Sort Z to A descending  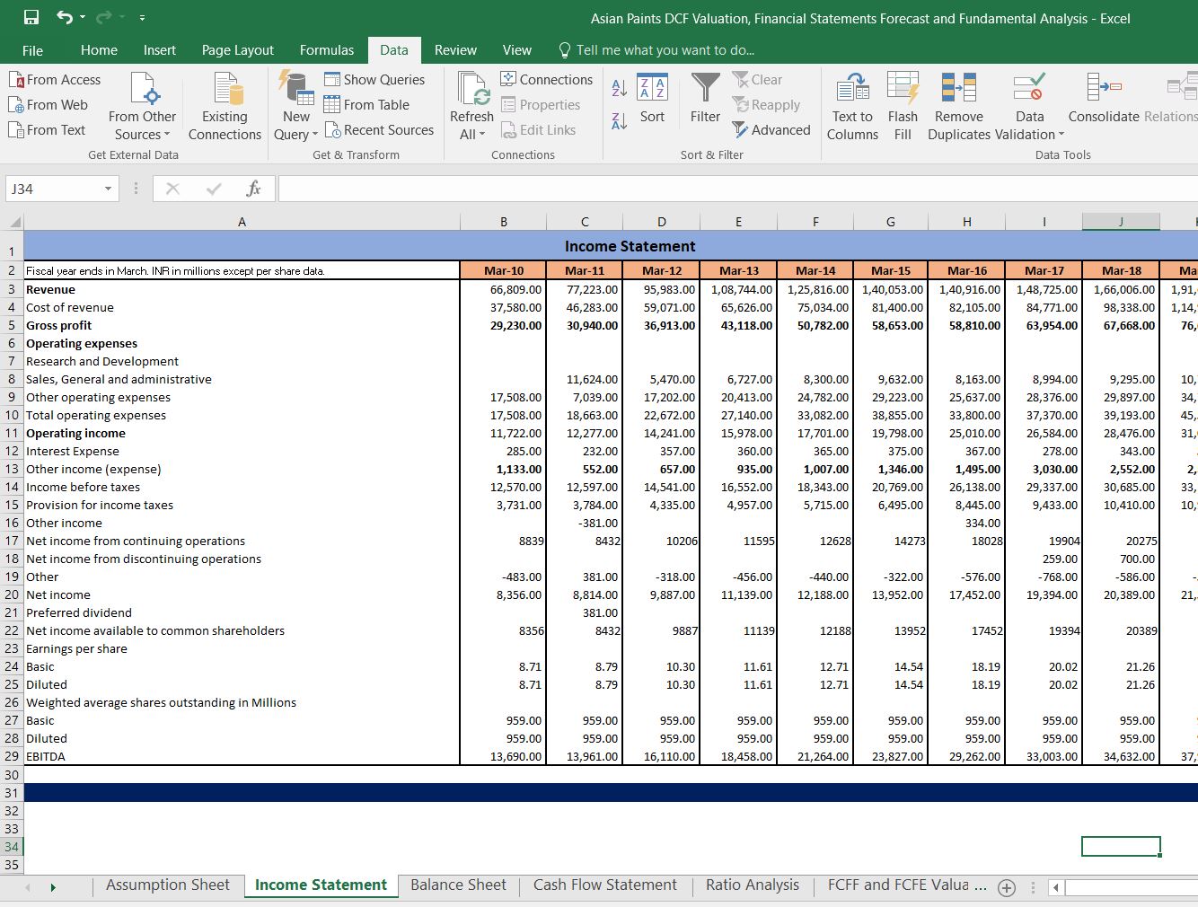[x=619, y=121]
